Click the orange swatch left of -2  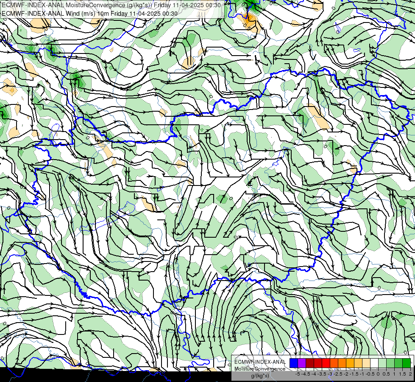(342, 363)
